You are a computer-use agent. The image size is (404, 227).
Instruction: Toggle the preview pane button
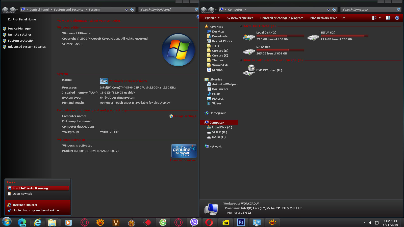coord(388,18)
